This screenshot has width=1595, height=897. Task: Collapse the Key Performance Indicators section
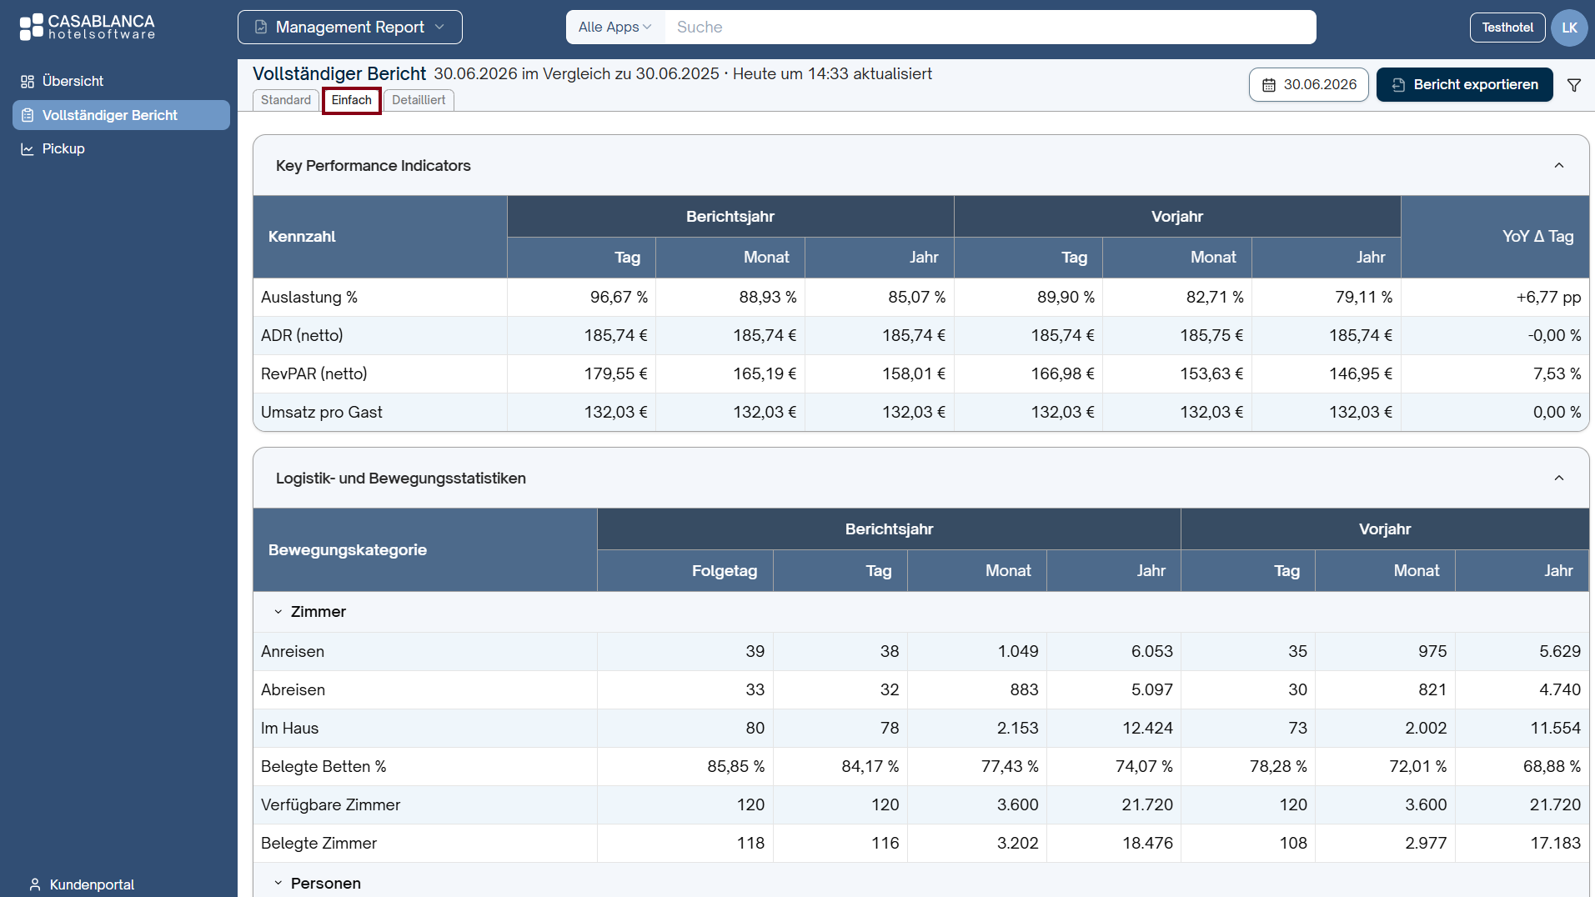pyautogui.click(x=1558, y=165)
